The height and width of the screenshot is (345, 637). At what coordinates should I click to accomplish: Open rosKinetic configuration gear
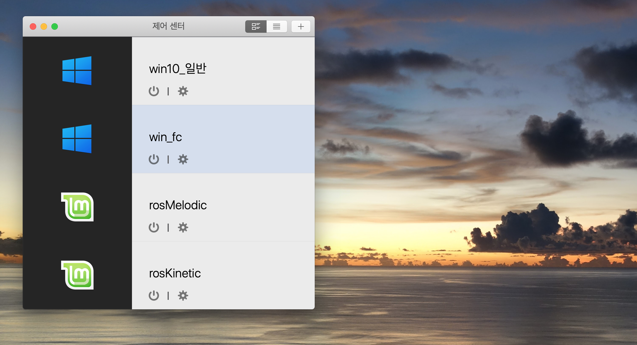tap(183, 296)
